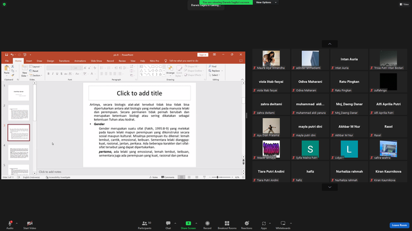Viewport: 412px width, 231px height.
Task: Expand the Section dropdown
Action: coord(35,76)
